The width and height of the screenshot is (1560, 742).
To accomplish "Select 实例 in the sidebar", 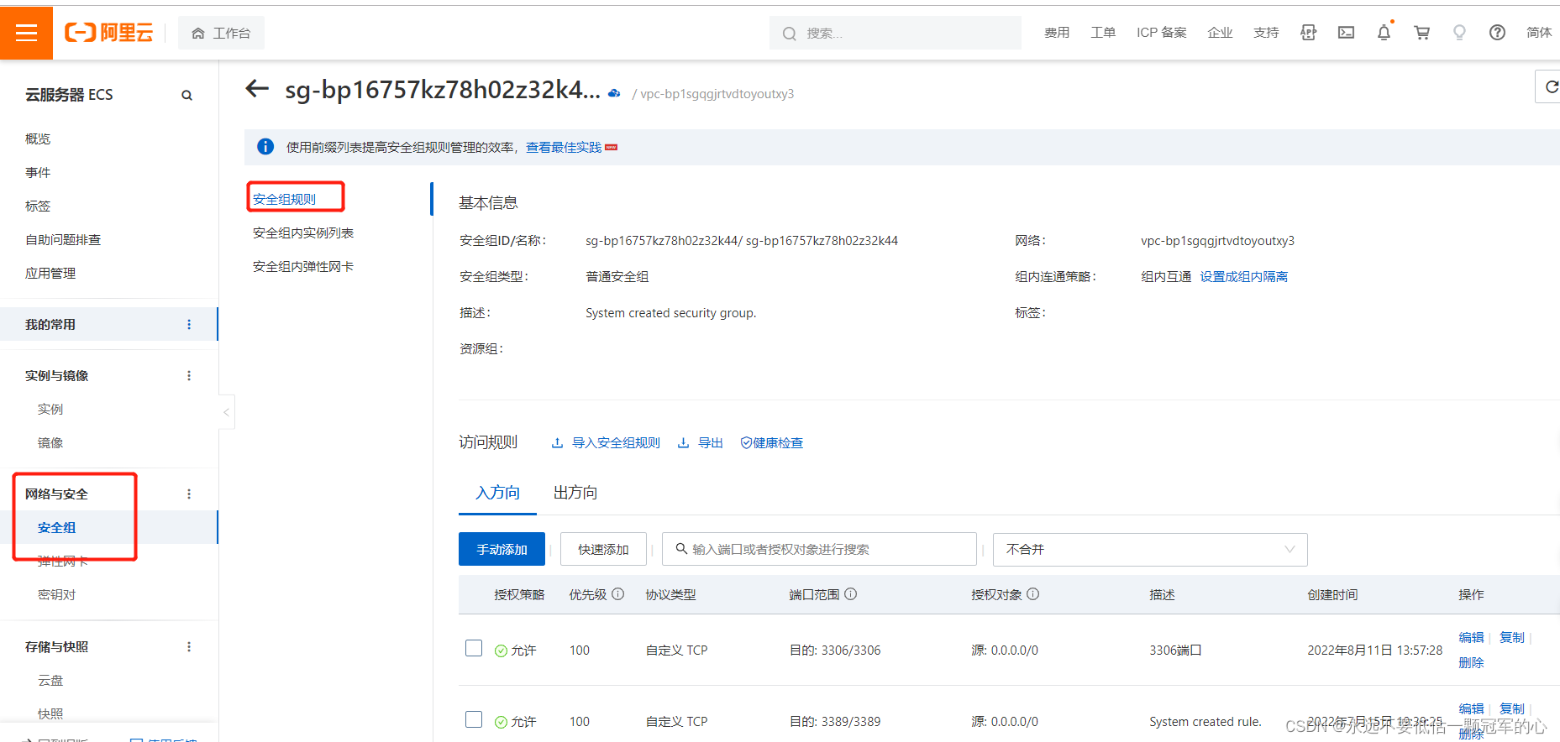I will [50, 409].
